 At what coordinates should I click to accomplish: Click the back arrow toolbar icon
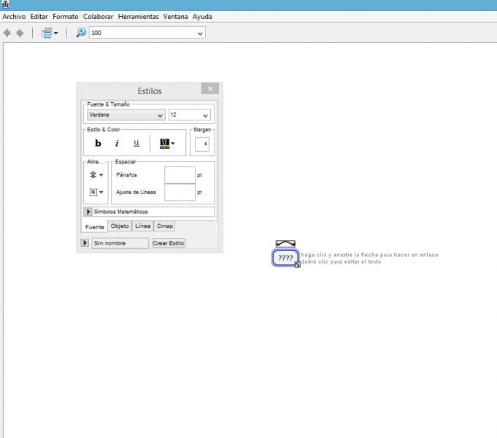click(x=7, y=33)
